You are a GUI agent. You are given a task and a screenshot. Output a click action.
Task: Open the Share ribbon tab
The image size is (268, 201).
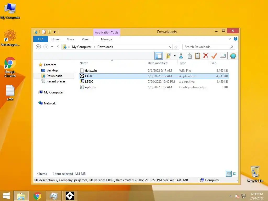(70, 39)
